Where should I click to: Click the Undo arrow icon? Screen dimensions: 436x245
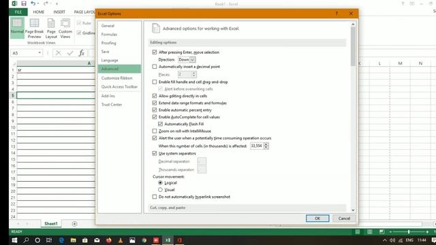click(x=33, y=3)
